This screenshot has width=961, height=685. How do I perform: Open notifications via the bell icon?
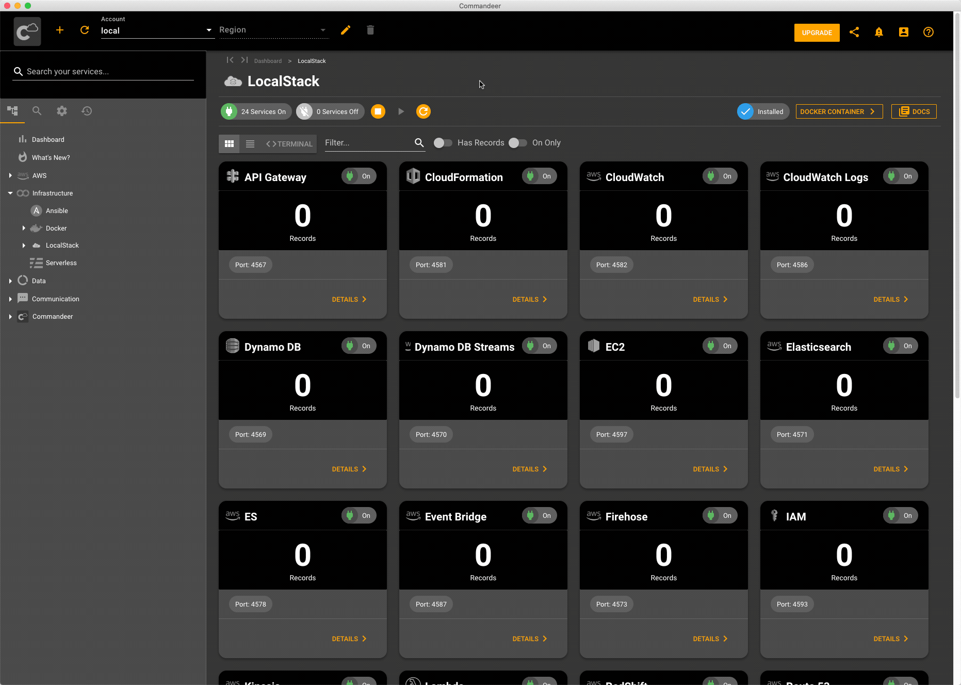click(879, 32)
